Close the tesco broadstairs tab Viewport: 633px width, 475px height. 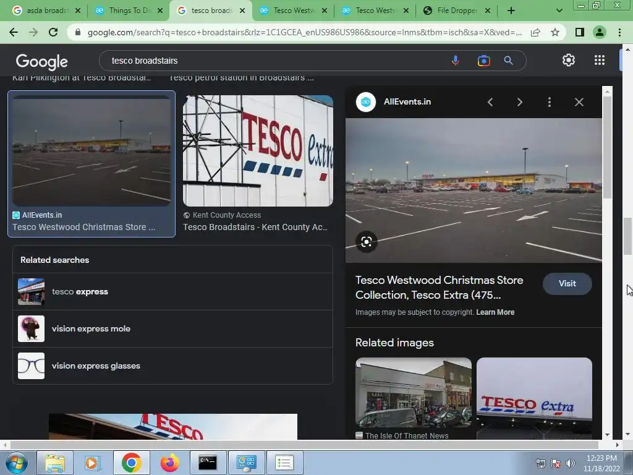[x=242, y=11]
